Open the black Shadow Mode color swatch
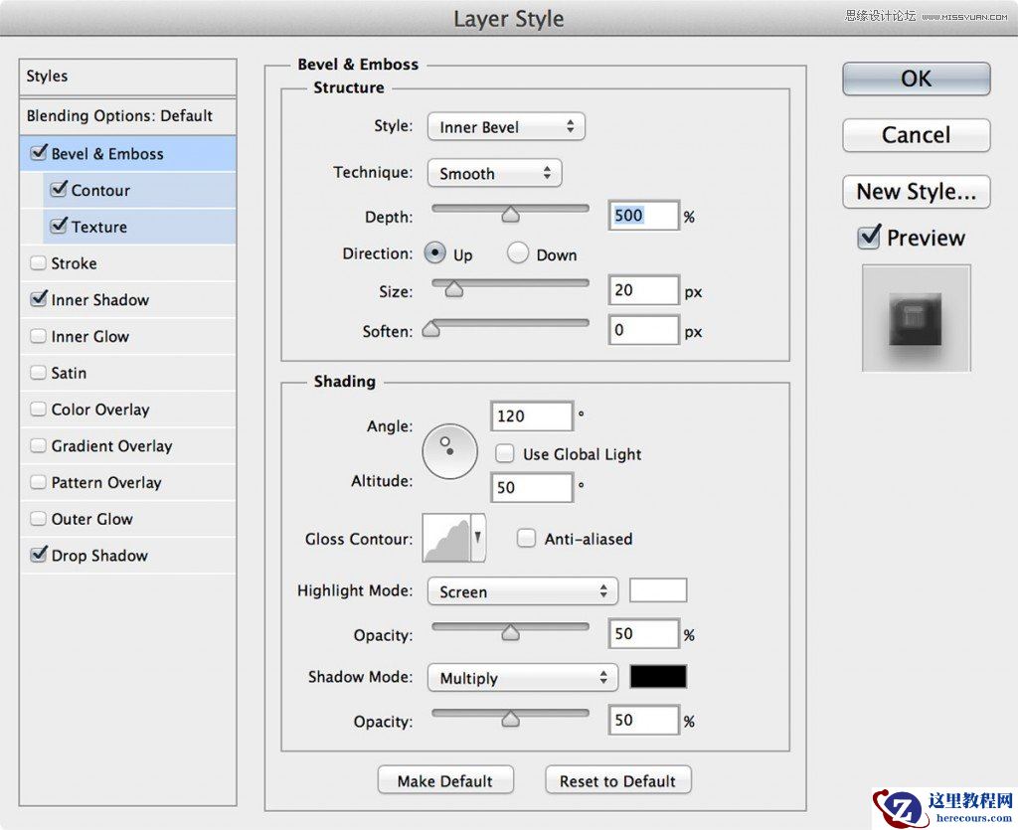Screen dimensions: 1018x830 tap(657, 676)
